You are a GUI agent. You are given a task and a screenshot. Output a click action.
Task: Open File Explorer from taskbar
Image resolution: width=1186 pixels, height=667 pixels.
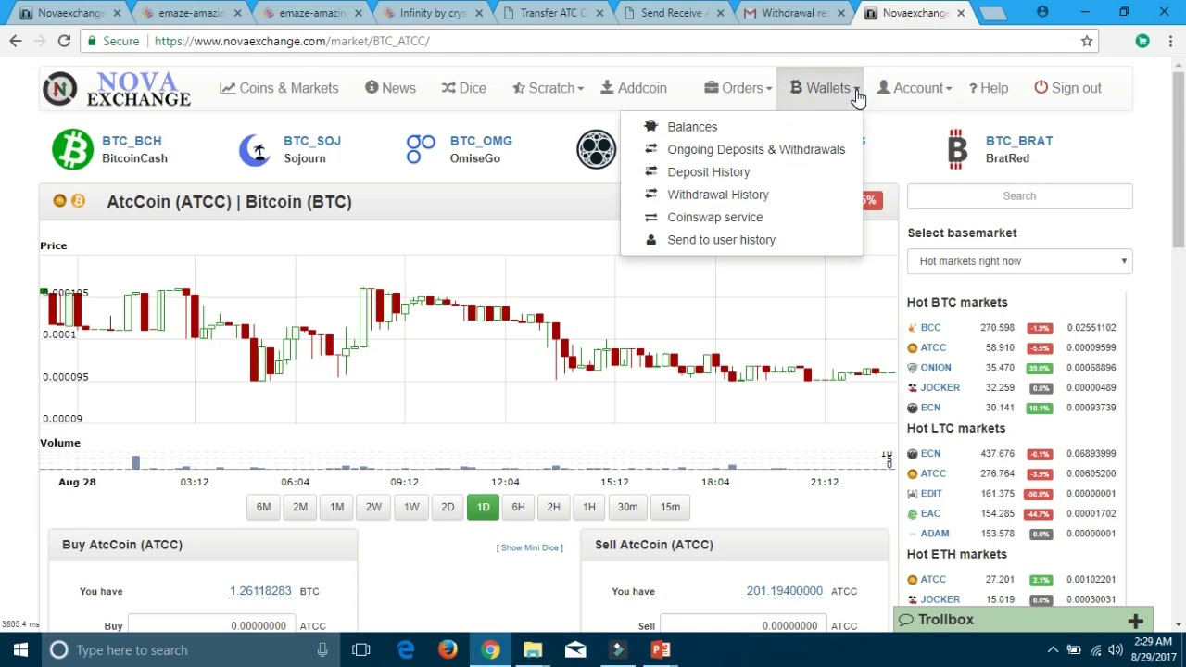(x=533, y=649)
